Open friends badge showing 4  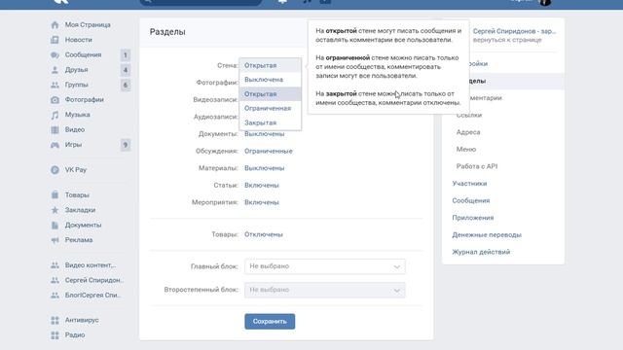[x=126, y=70]
